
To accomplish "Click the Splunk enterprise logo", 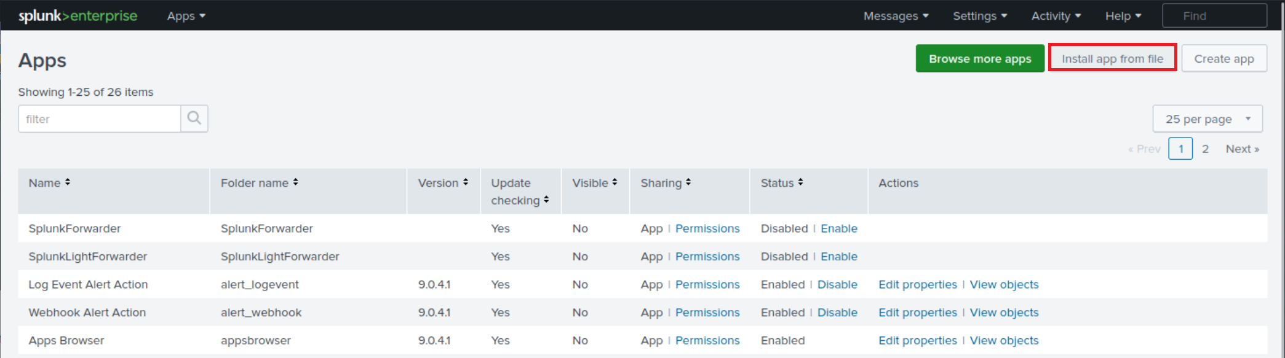I will pyautogui.click(x=78, y=16).
